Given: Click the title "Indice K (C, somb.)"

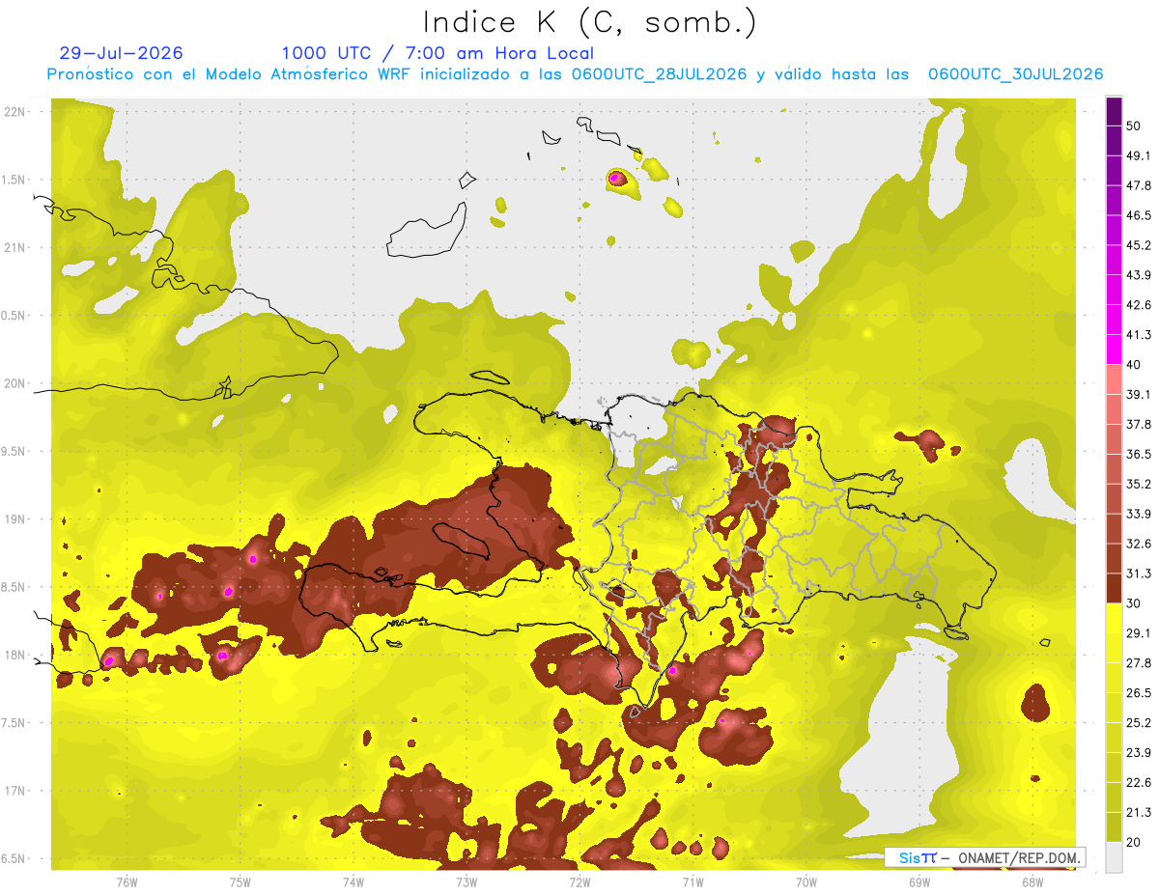Looking at the screenshot, I should (x=589, y=22).
